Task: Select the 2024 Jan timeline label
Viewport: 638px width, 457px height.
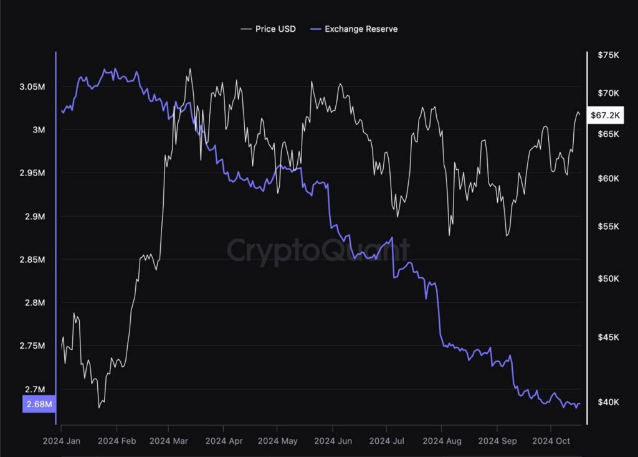Action: pos(62,441)
